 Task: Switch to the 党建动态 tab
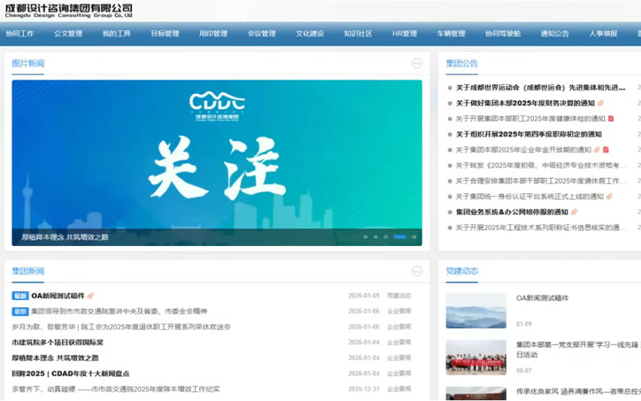click(462, 271)
